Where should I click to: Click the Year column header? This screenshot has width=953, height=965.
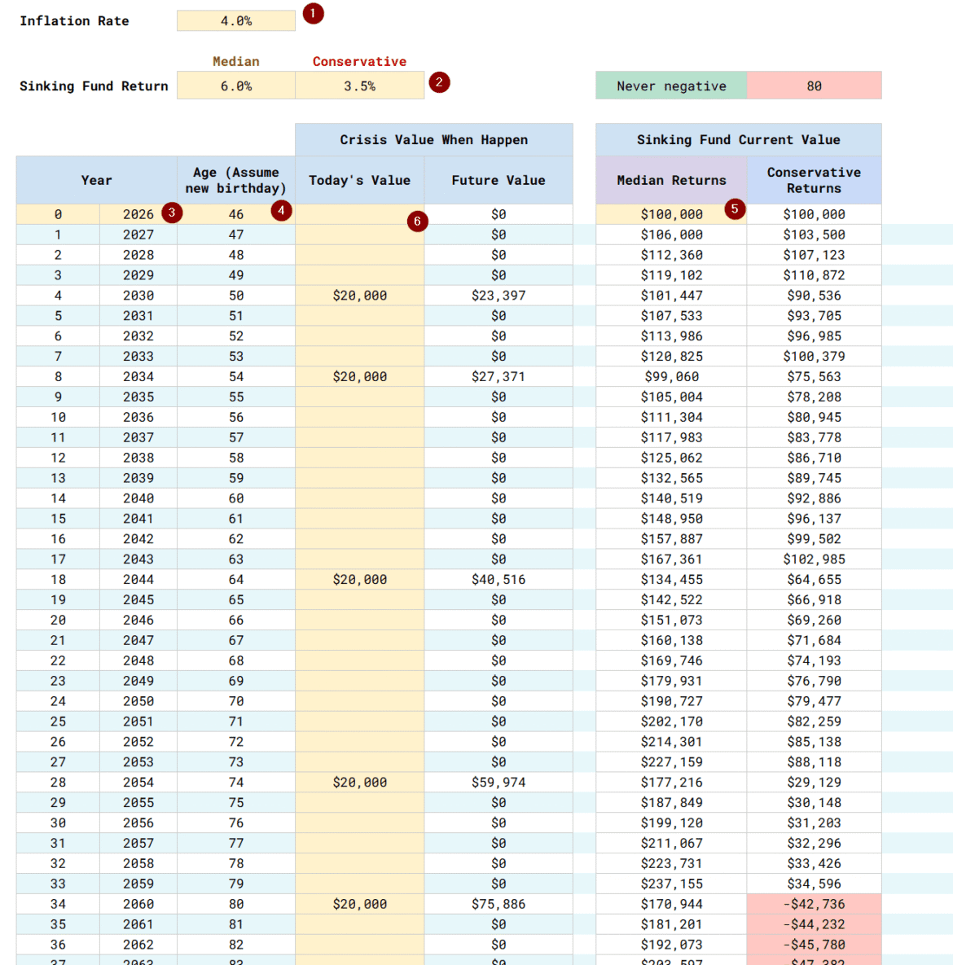(96, 179)
